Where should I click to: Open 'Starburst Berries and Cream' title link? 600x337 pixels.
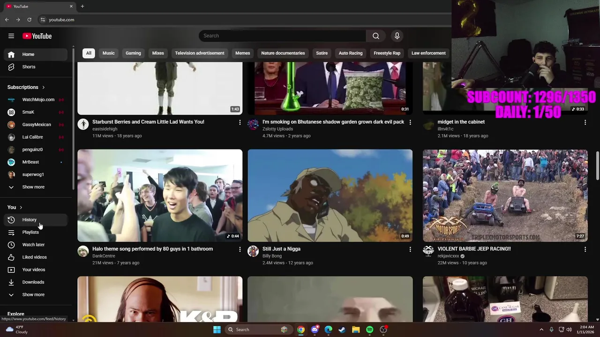pyautogui.click(x=148, y=122)
